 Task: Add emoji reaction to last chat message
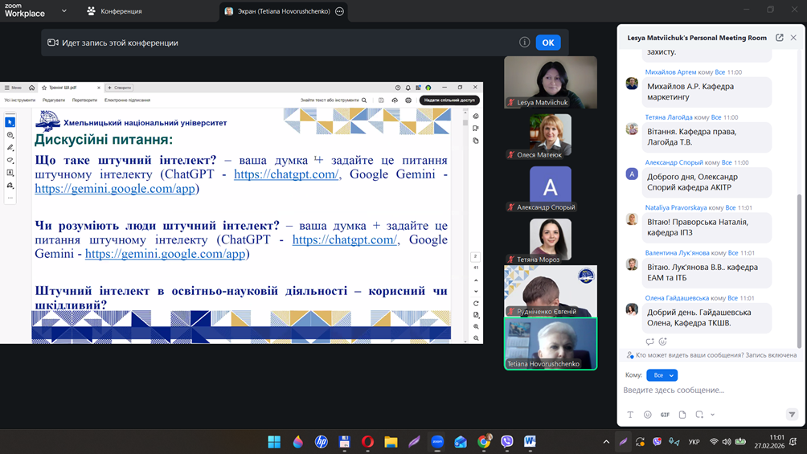pyautogui.click(x=663, y=342)
